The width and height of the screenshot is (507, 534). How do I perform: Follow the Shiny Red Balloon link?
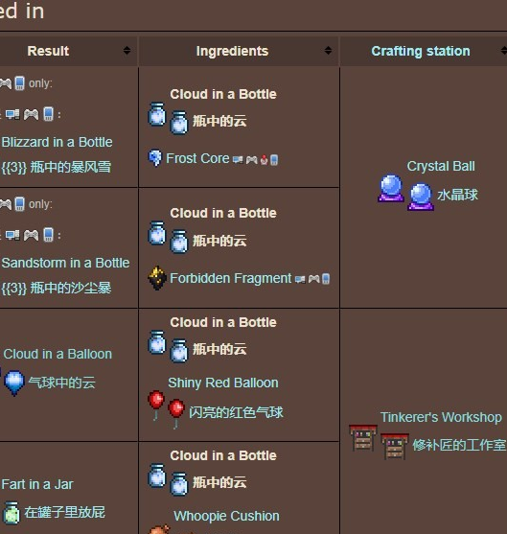[223, 383]
